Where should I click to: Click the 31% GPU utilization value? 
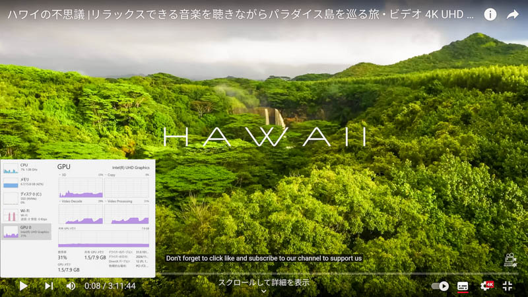[62, 257]
